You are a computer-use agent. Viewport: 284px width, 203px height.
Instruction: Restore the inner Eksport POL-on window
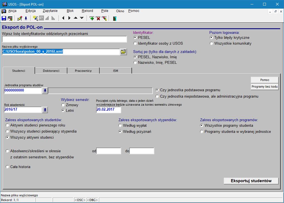pyautogui.click(x=275, y=12)
